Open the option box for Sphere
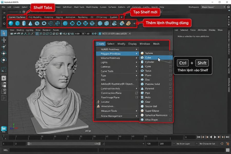The width and height of the screenshot is (231, 154). (170, 53)
